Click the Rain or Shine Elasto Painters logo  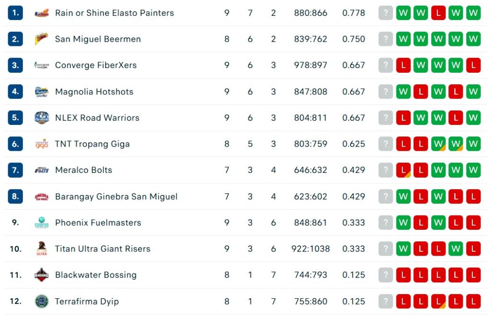pos(42,13)
